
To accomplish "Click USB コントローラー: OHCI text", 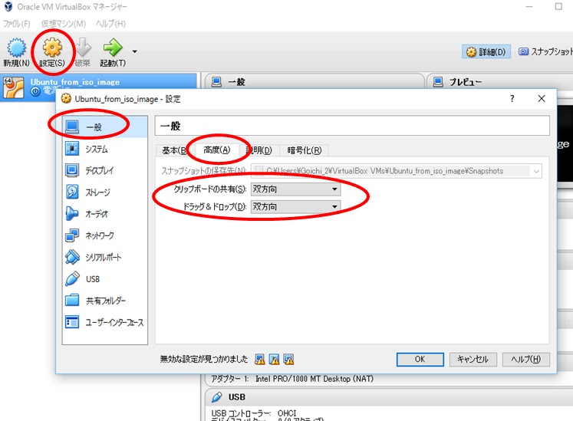I will tap(254, 413).
